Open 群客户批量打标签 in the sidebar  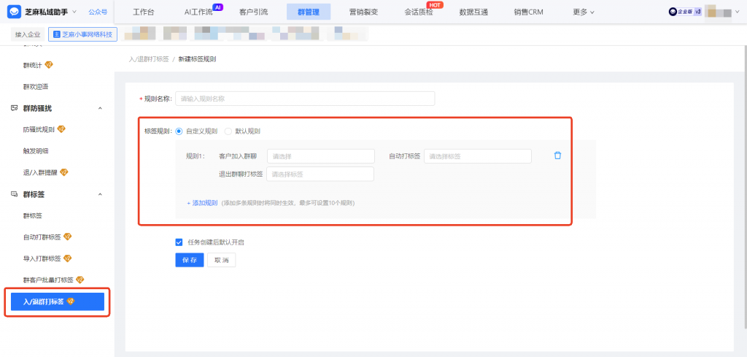coord(49,280)
